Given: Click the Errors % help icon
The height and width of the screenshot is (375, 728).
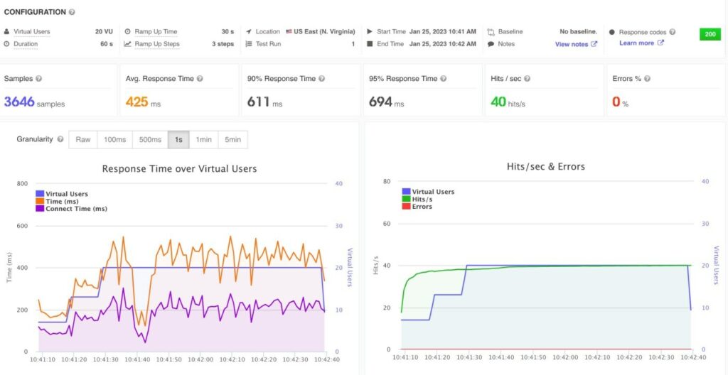Looking at the screenshot, I should coord(647,79).
